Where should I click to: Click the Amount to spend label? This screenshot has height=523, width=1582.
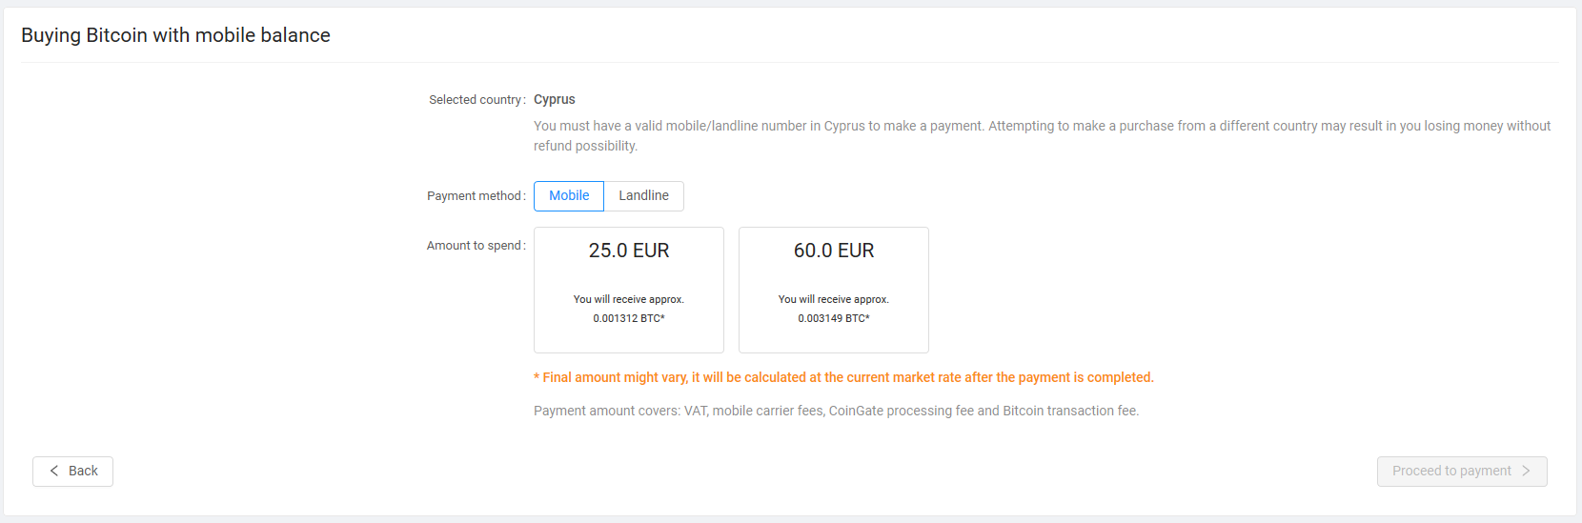pyautogui.click(x=476, y=246)
